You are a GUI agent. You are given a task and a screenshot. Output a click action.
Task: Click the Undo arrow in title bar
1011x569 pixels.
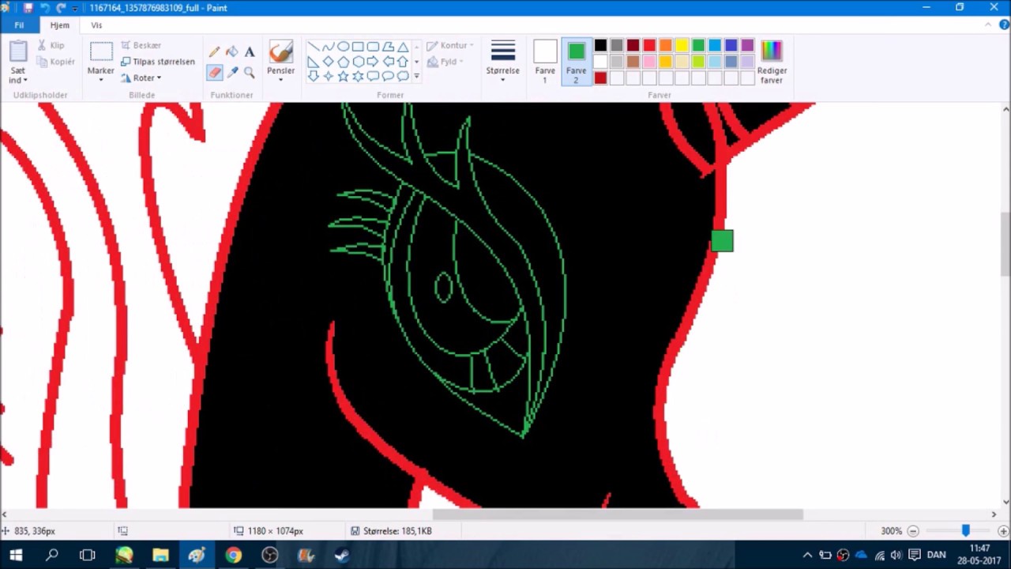point(44,8)
